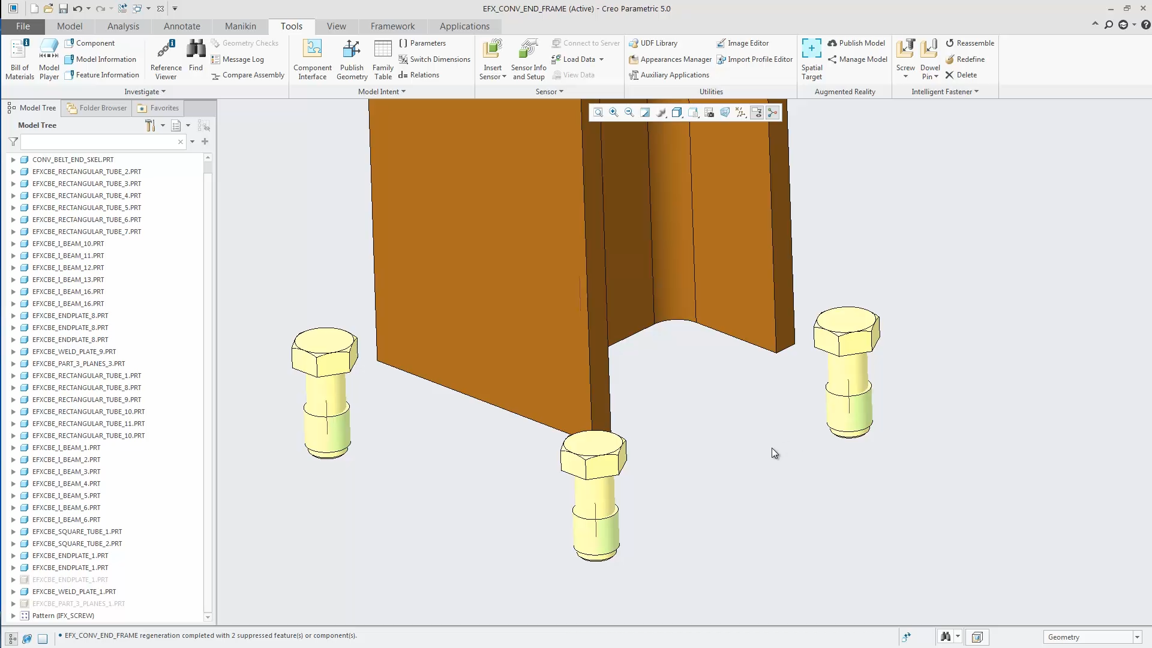Image resolution: width=1152 pixels, height=648 pixels.
Task: Expand EFXCBE_I_BEAM_10.PRT tree node
Action: pos(13,244)
